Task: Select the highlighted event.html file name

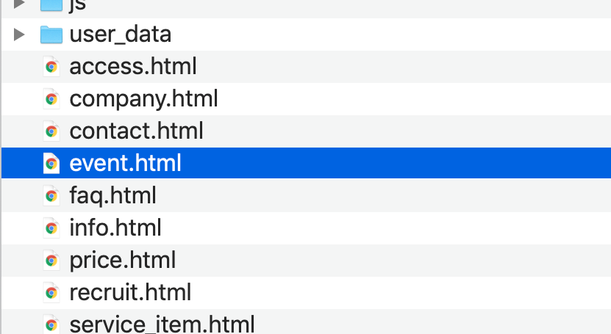Action: pyautogui.click(x=125, y=163)
